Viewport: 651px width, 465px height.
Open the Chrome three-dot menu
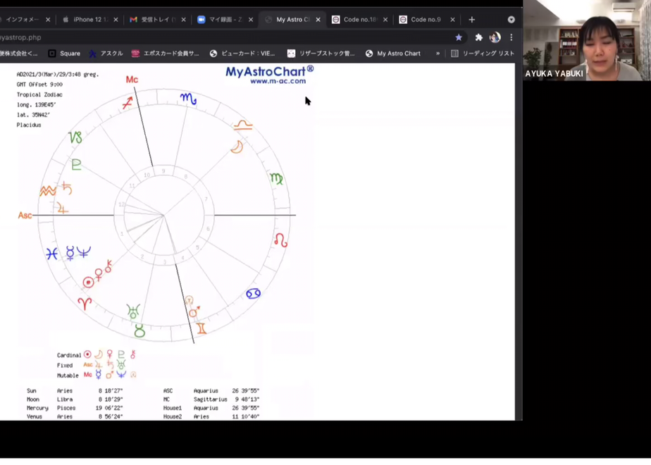coord(512,37)
